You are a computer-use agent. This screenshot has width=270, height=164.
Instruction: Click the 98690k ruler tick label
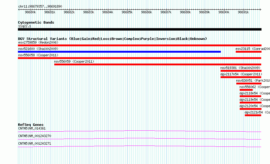[x=224, y=12]
